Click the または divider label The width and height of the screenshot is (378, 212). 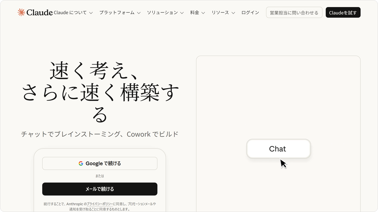click(x=100, y=176)
